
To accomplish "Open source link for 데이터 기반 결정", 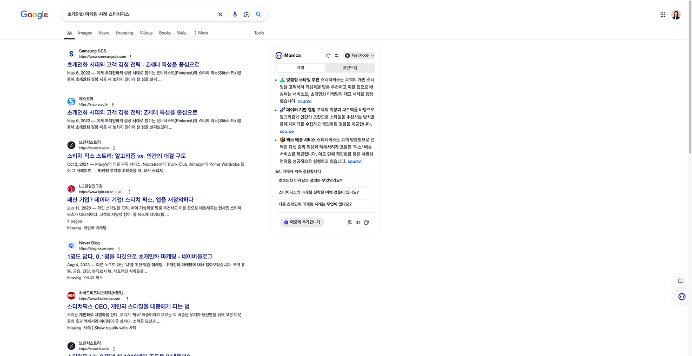I will pos(287,131).
